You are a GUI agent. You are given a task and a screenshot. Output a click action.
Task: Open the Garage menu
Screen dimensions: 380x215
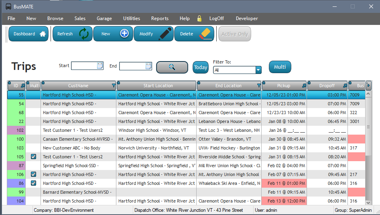tap(104, 18)
